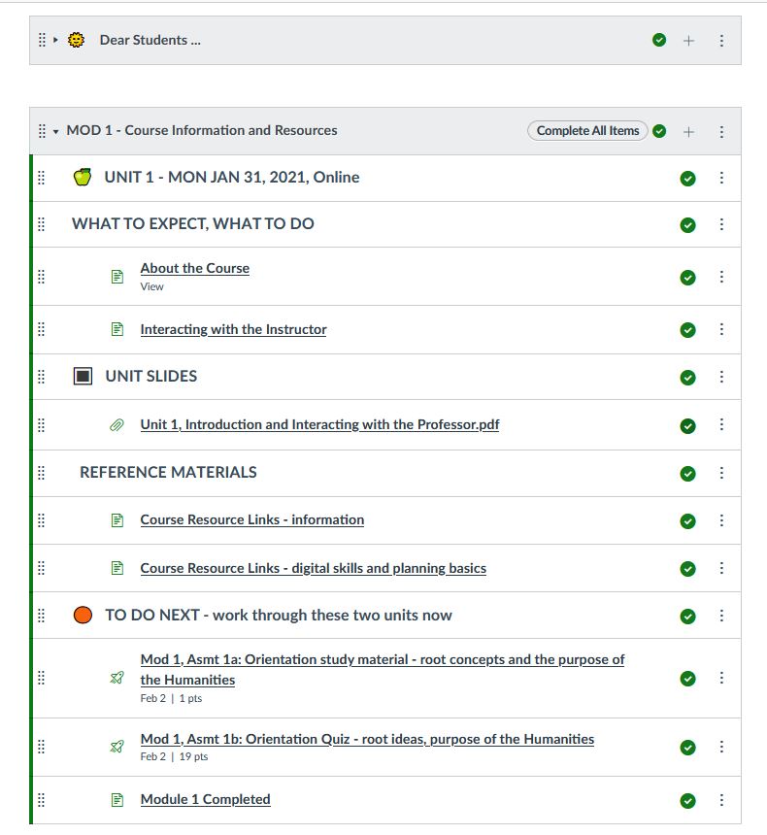The height and width of the screenshot is (835, 767).
Task: Open the kebab menu for MOD 1 module header
Action: [721, 131]
